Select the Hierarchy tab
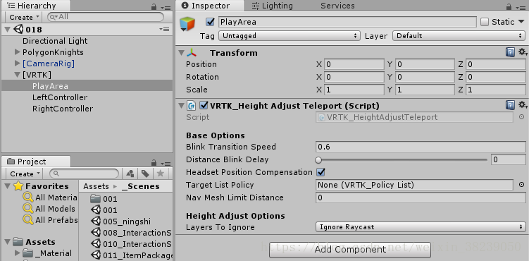Image resolution: width=529 pixels, height=261 pixels. pos(36,6)
